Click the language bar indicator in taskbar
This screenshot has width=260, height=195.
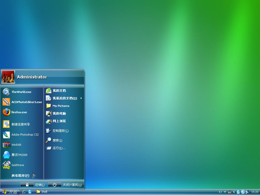point(220,192)
